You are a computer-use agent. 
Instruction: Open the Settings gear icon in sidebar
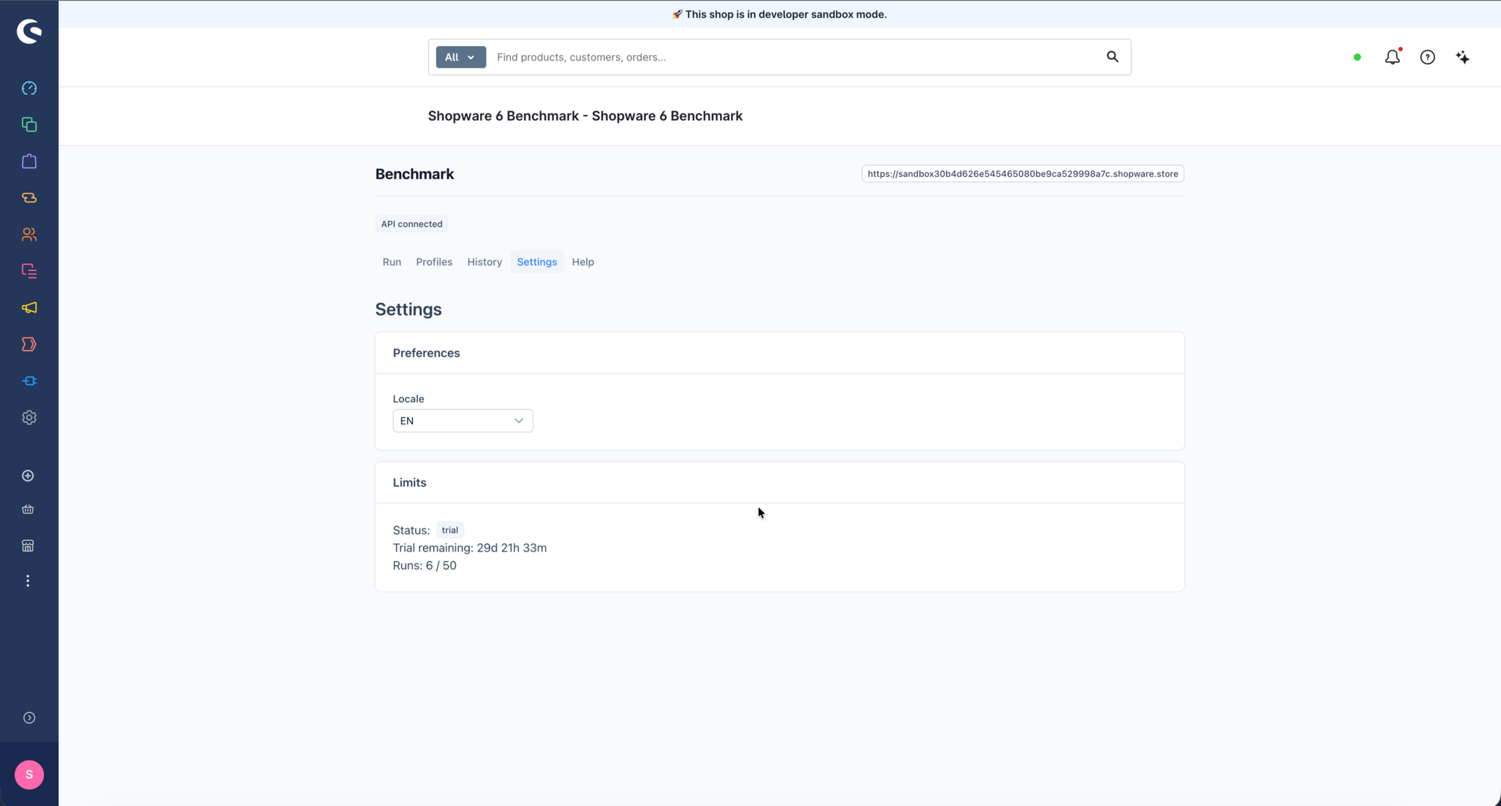click(x=29, y=417)
